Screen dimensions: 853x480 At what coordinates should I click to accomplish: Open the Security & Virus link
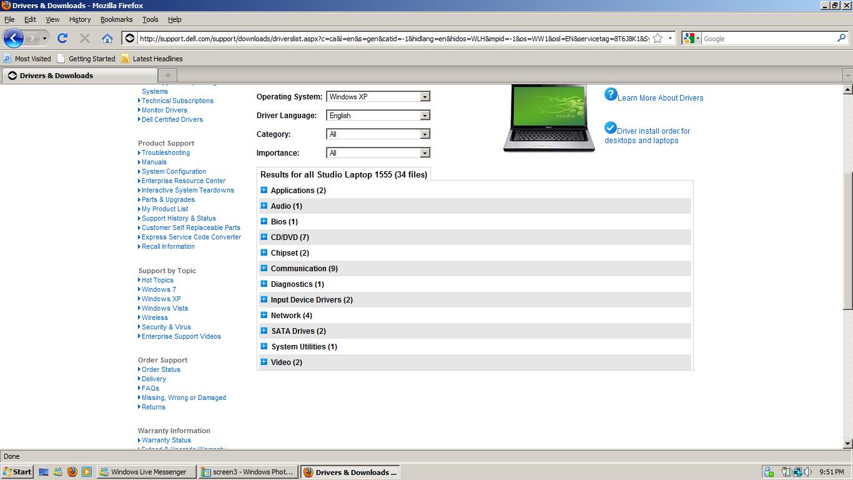[166, 327]
